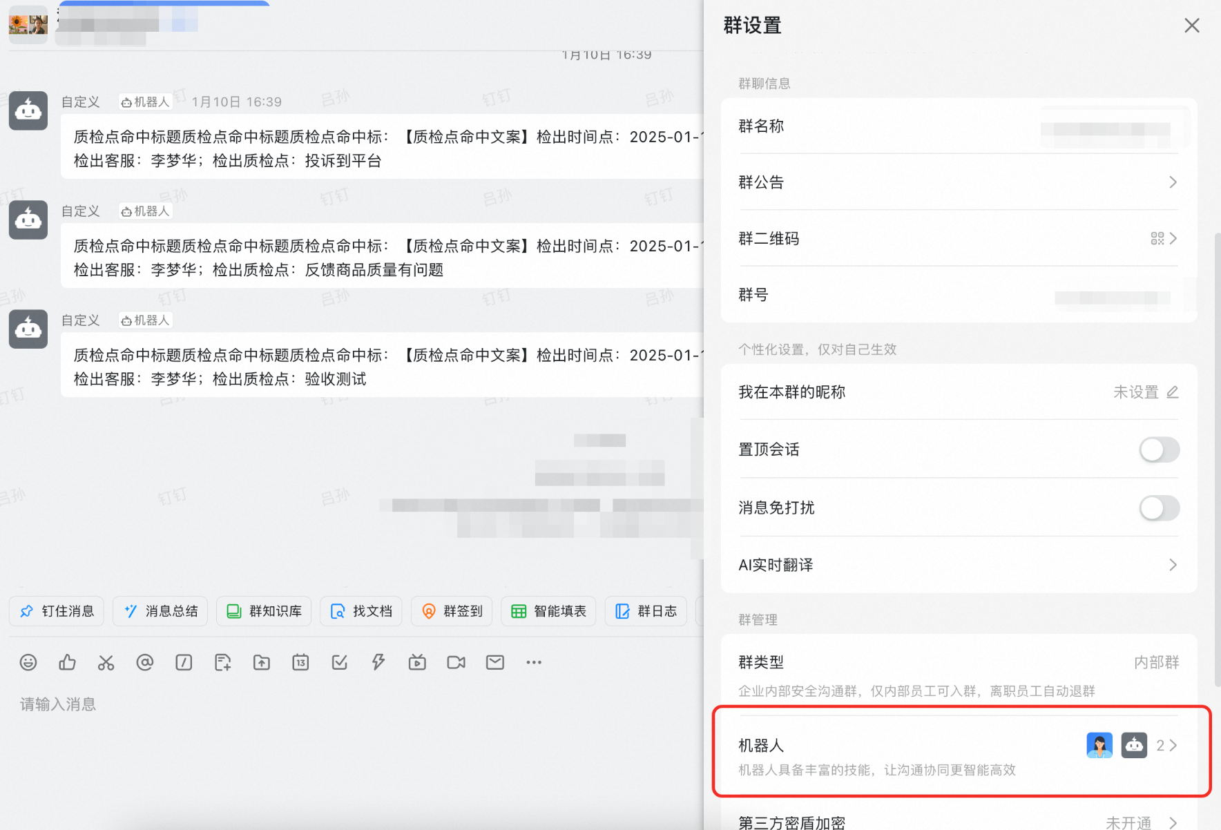Click the 群号 row
The height and width of the screenshot is (830, 1221).
959,295
